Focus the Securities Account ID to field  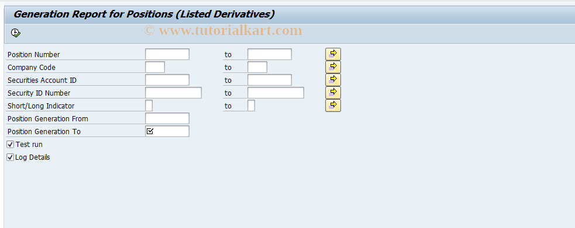pyautogui.click(x=270, y=80)
